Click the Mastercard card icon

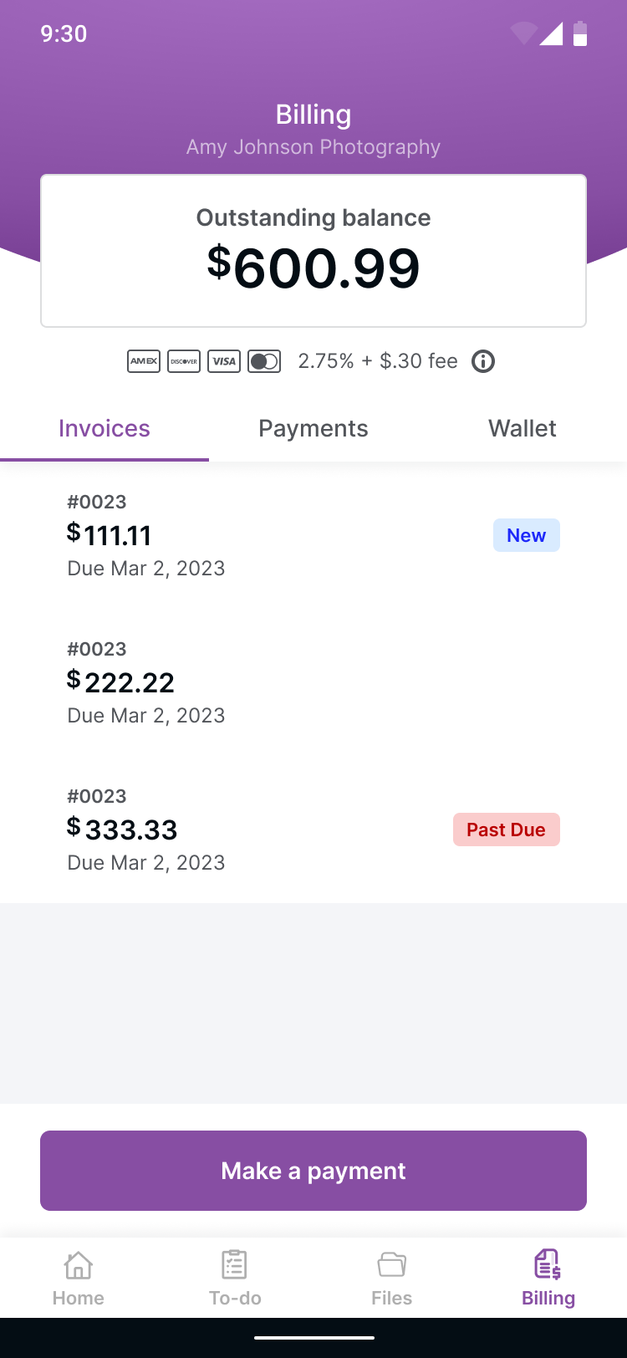(x=264, y=361)
